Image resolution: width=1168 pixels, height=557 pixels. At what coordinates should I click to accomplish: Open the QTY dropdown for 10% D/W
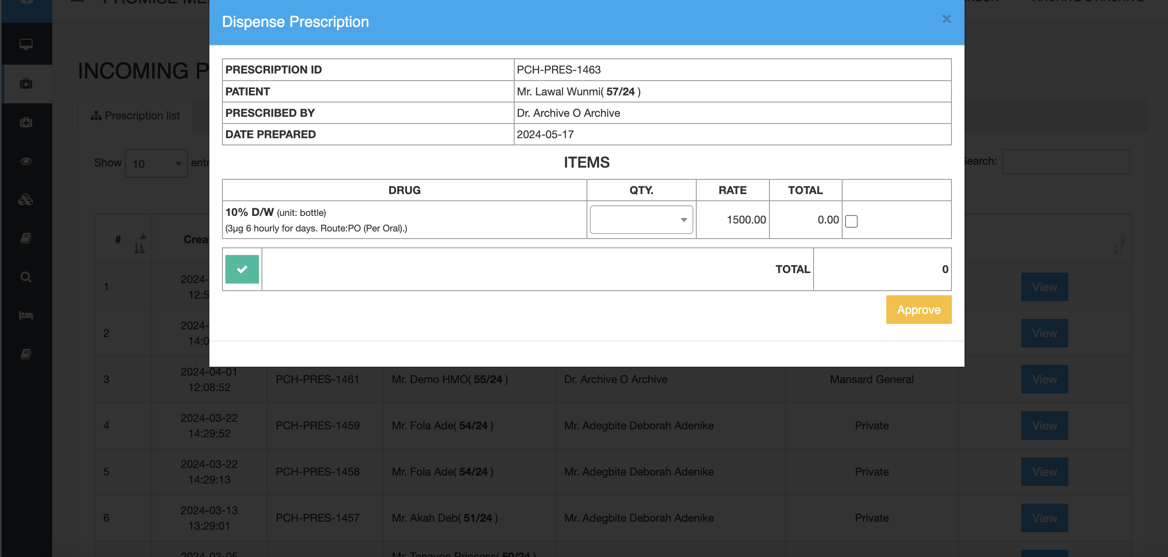tap(641, 220)
